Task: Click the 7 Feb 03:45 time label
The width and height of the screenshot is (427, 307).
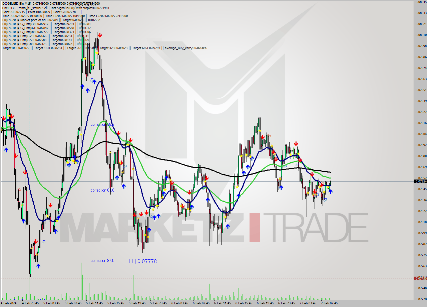Action: tap(308, 303)
